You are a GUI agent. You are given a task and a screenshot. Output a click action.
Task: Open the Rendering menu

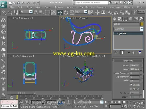click(102, 7)
